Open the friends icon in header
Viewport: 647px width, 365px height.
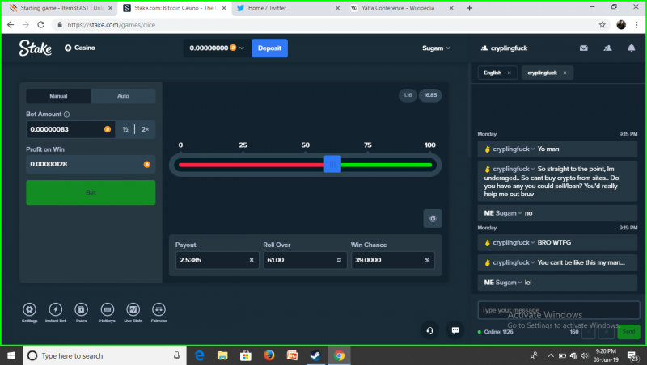607,48
